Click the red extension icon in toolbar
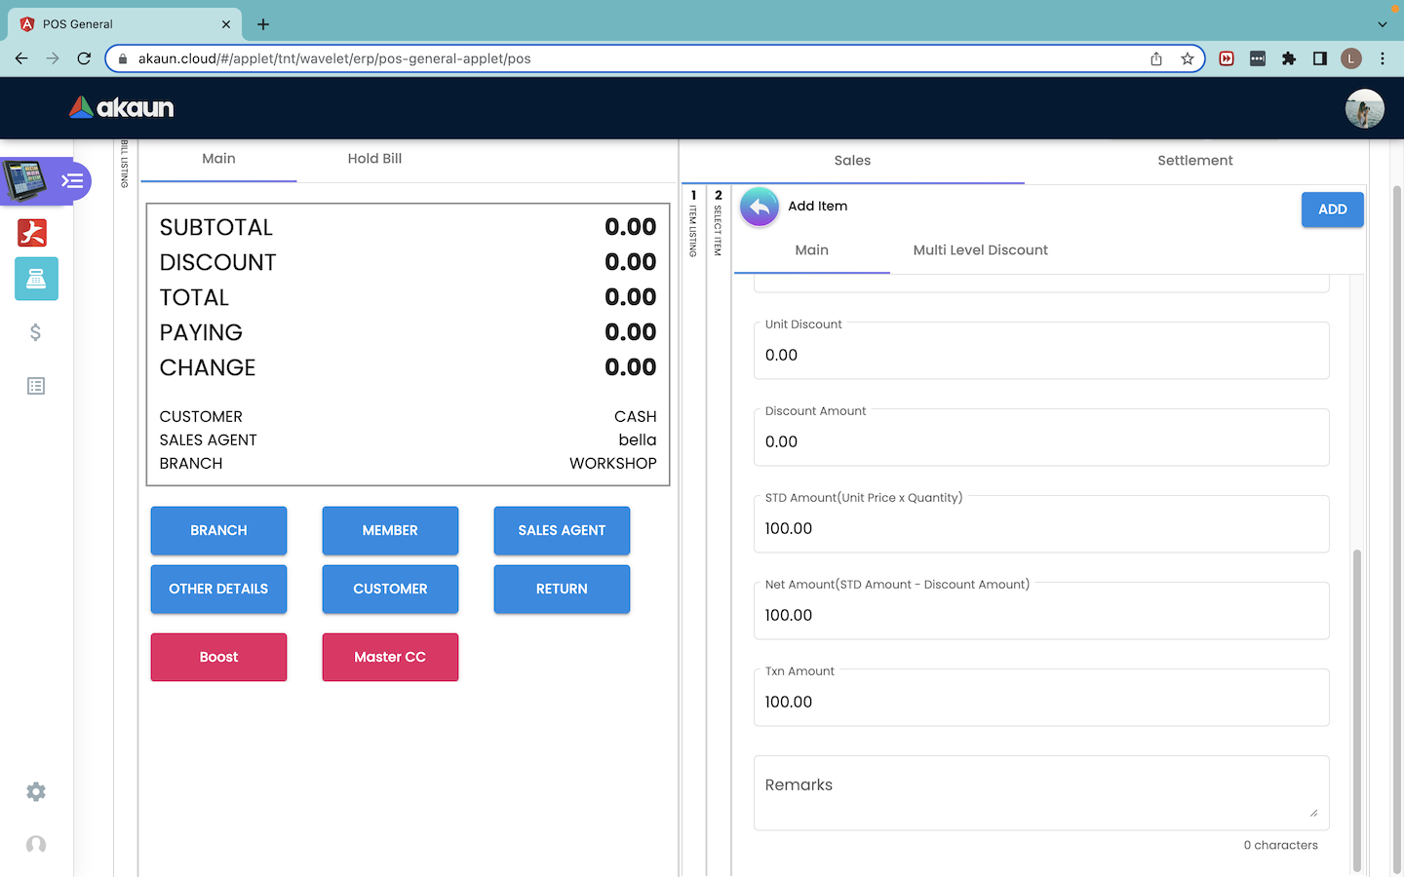Image resolution: width=1404 pixels, height=877 pixels. click(x=1227, y=58)
